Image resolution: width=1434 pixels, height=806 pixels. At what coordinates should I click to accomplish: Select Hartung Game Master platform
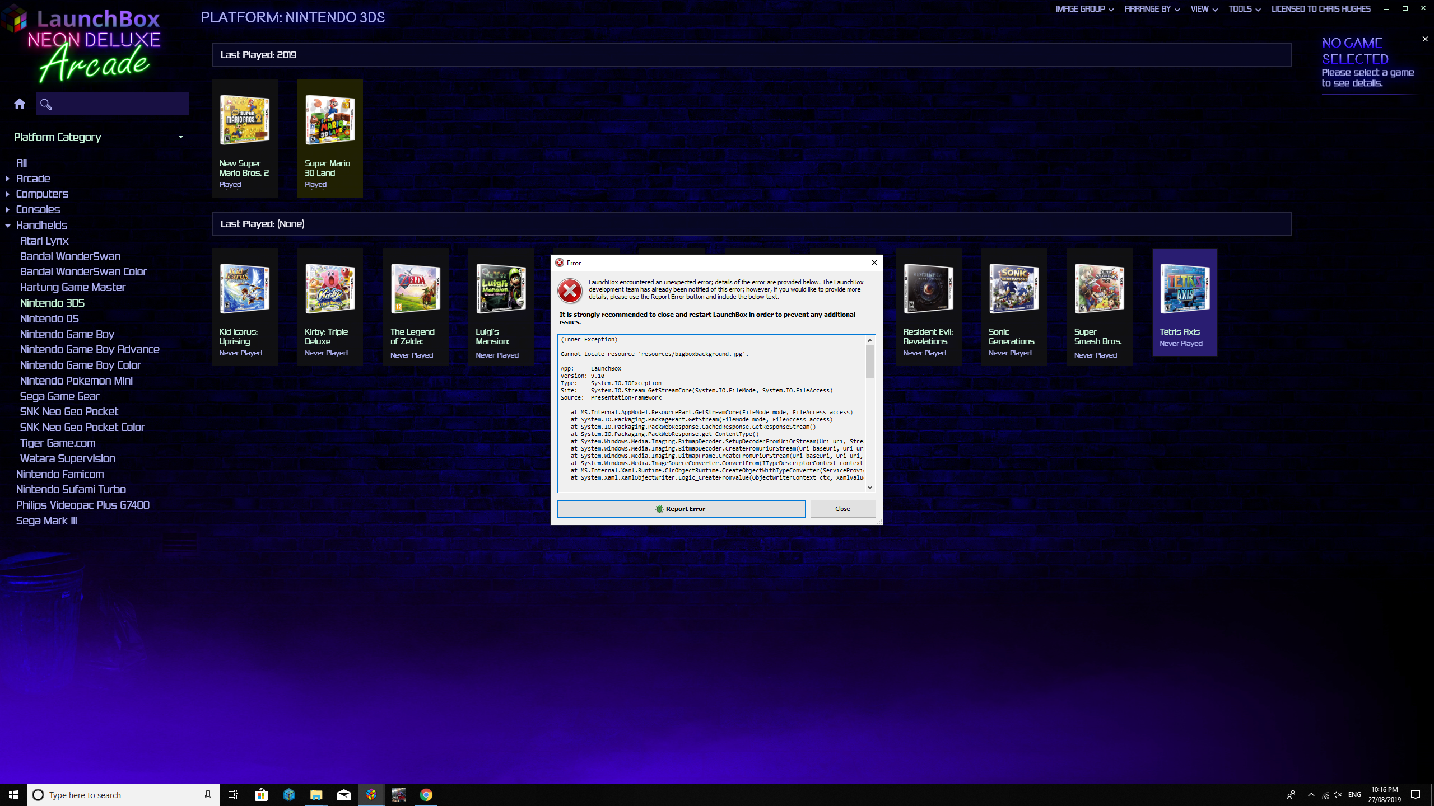pos(73,287)
